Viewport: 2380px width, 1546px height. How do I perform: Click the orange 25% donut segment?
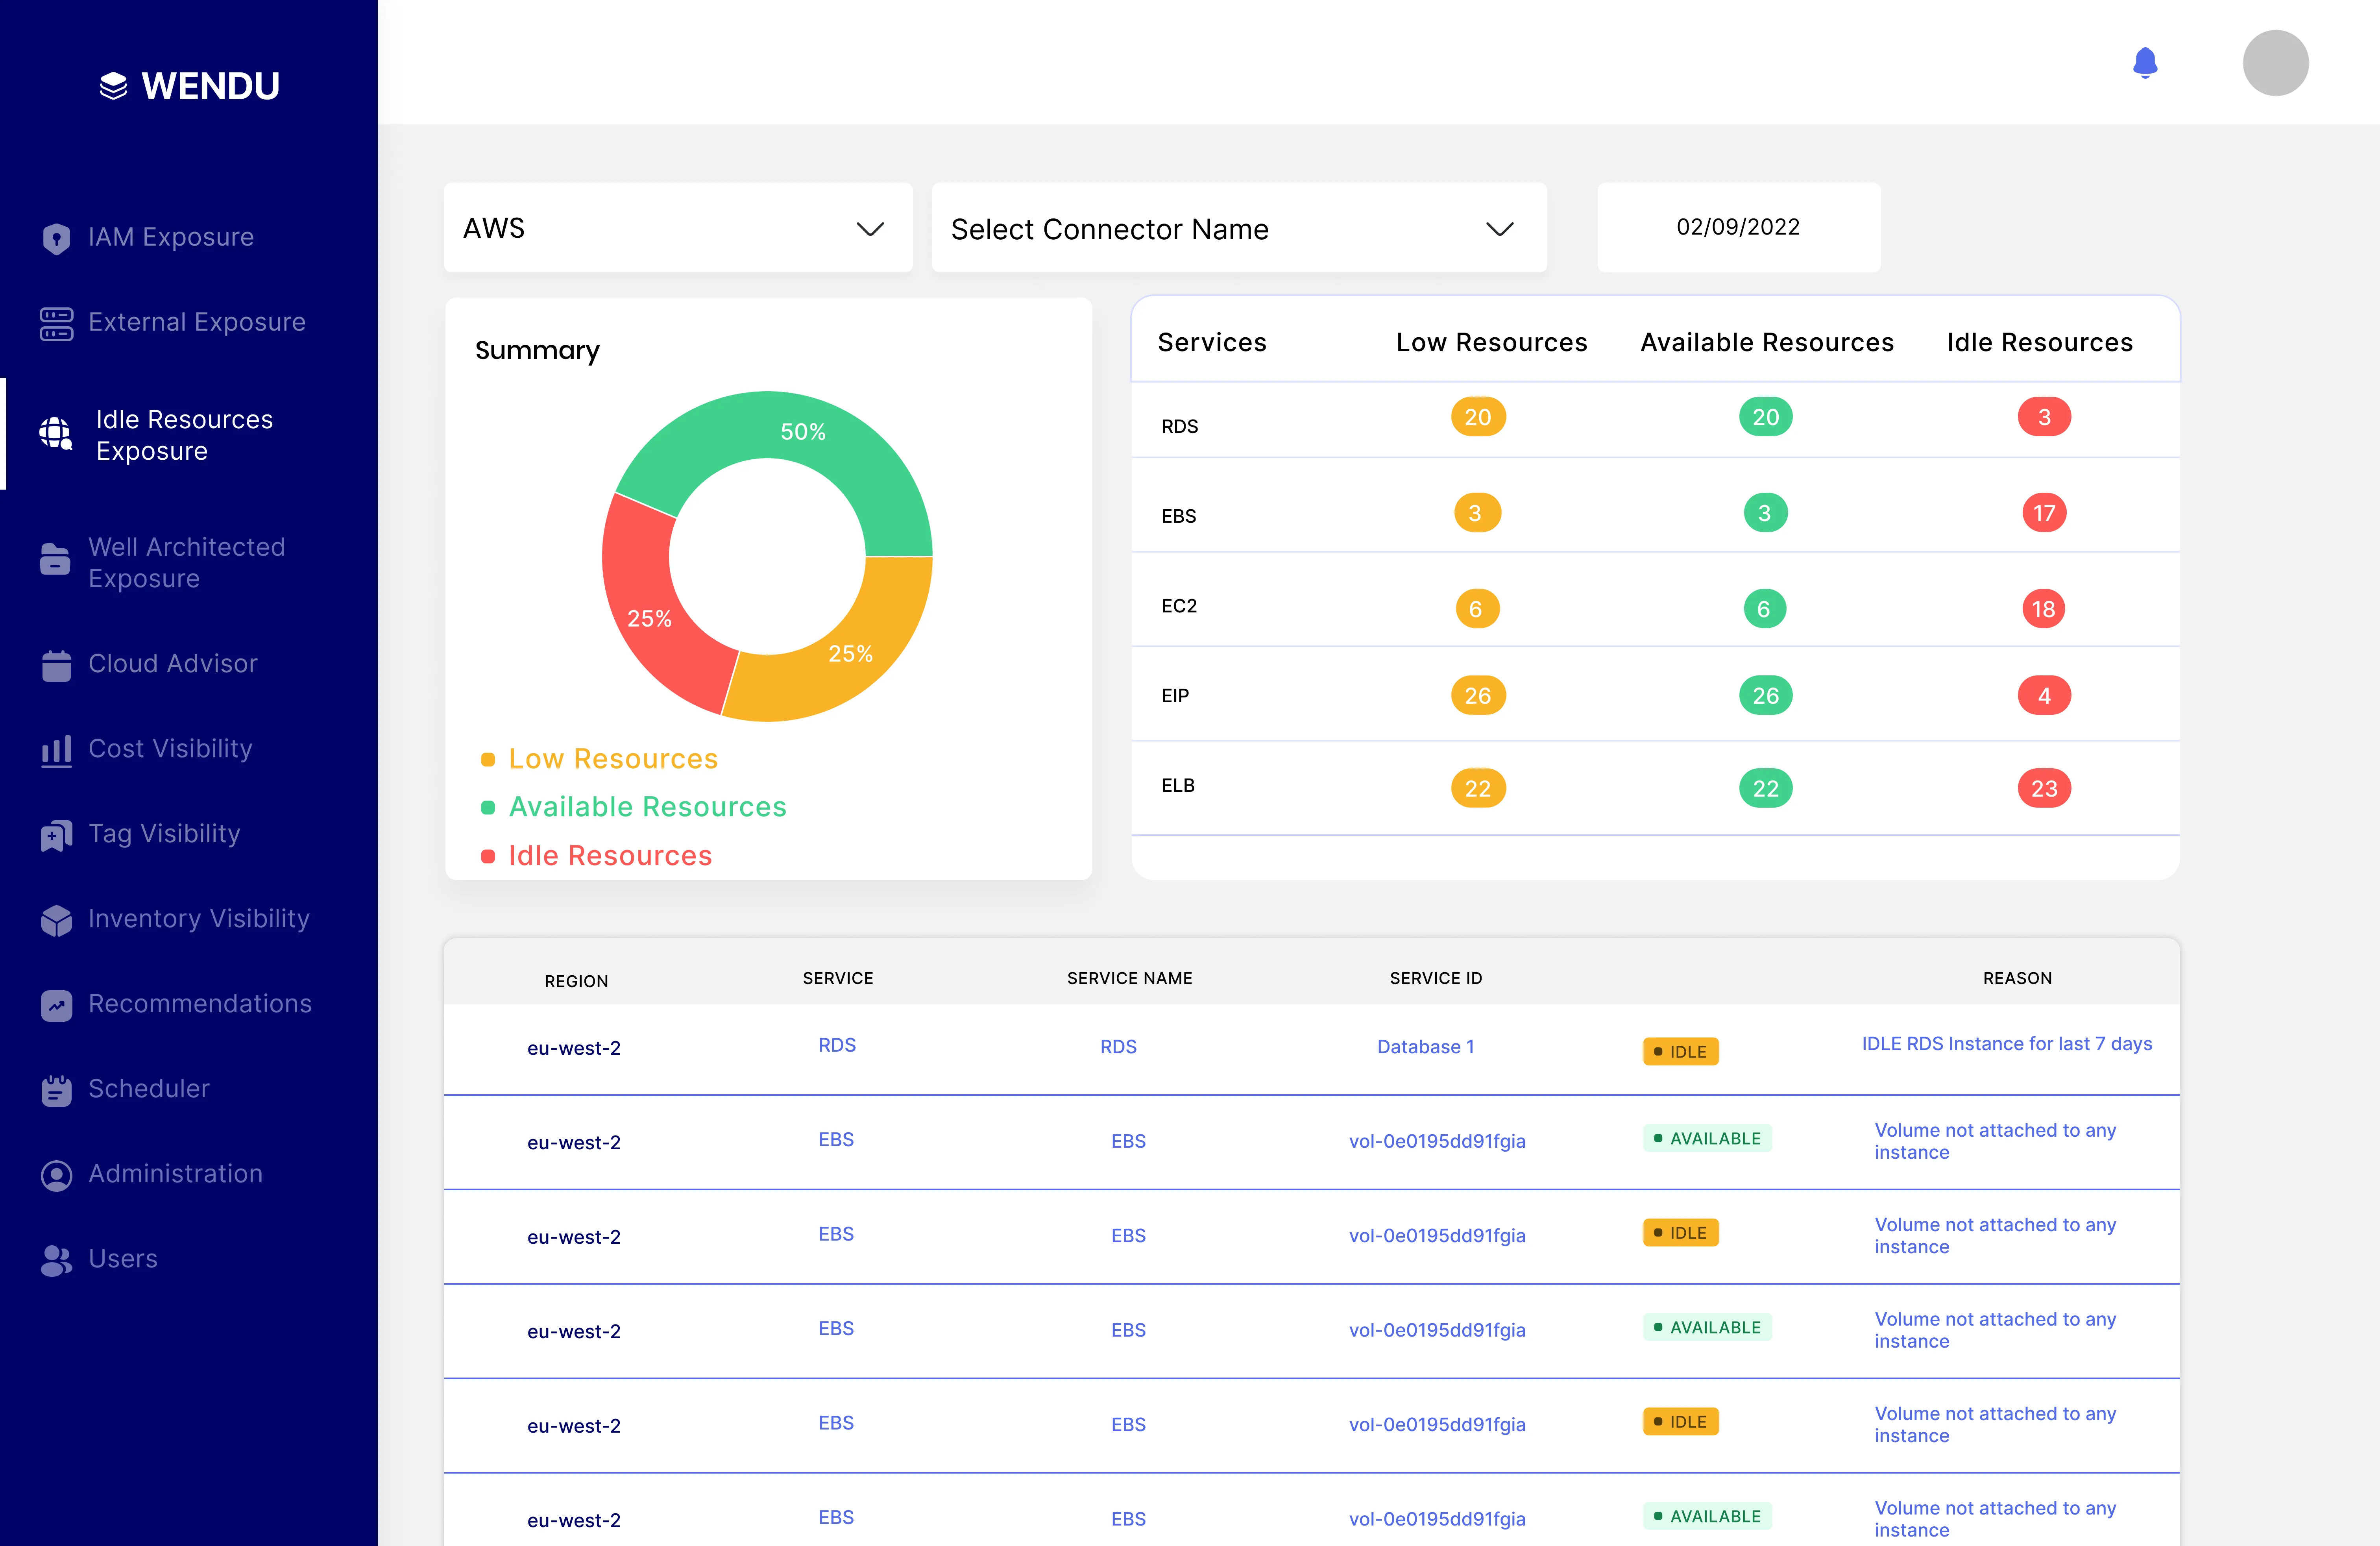click(850, 654)
